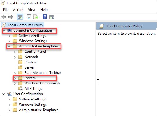Select the Printers tree item label

click(30, 62)
